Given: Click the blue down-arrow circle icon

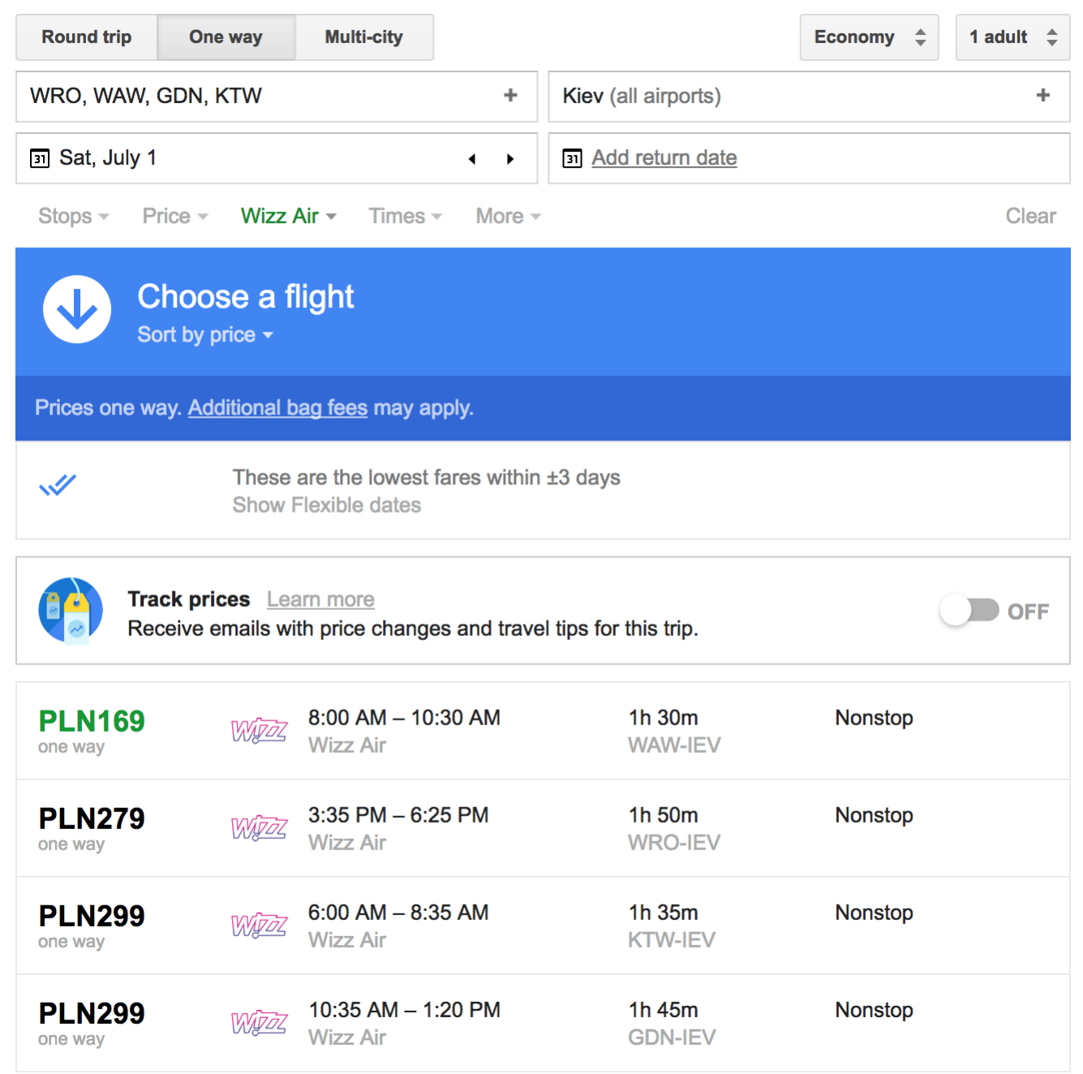Looking at the screenshot, I should click(x=77, y=310).
